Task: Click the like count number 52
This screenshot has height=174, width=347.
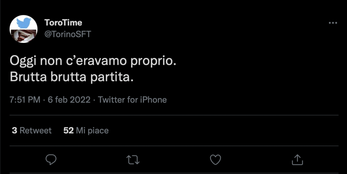Action: 68,130
